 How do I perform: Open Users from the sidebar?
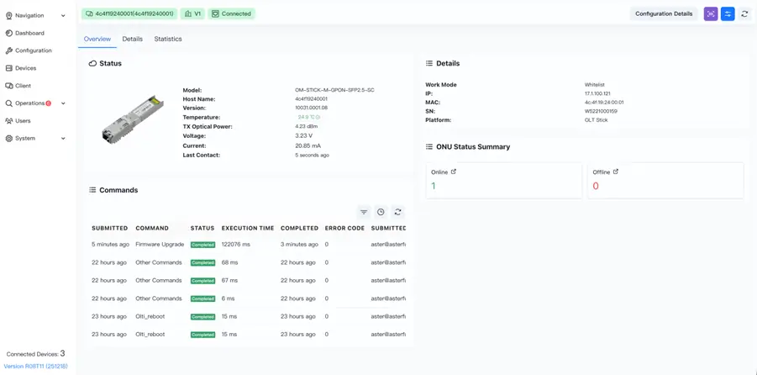click(x=23, y=121)
